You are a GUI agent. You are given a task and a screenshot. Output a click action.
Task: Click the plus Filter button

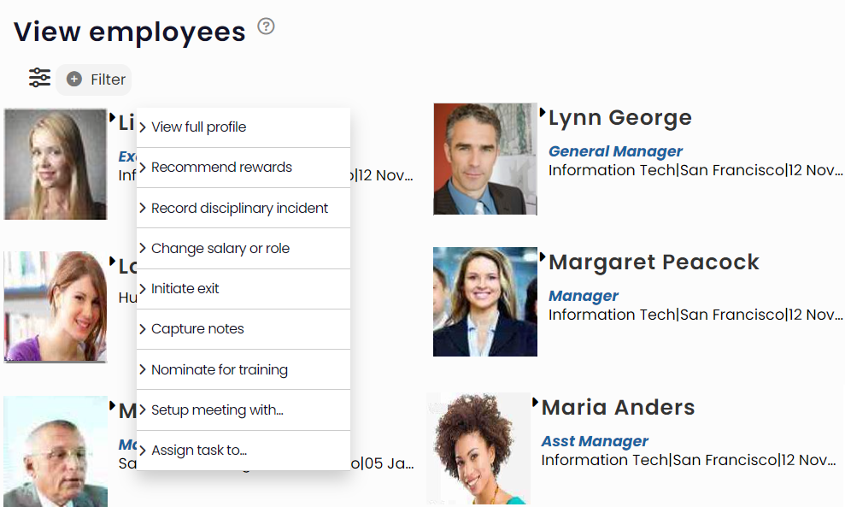tap(96, 80)
